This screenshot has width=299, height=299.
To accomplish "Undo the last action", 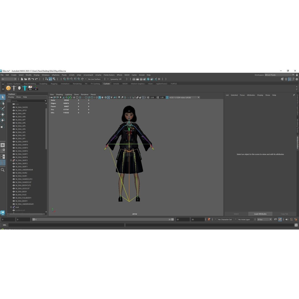I will pos(33,79).
